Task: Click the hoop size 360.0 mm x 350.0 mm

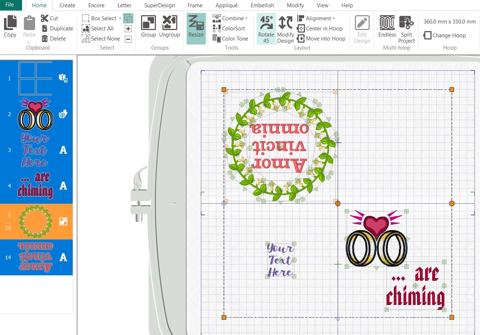Action: pyautogui.click(x=450, y=22)
